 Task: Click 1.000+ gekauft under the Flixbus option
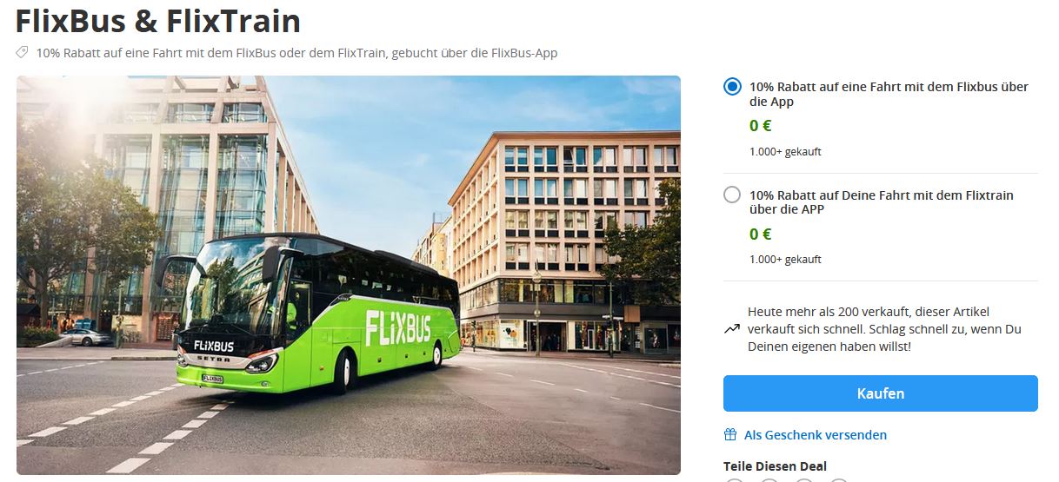pos(785,152)
